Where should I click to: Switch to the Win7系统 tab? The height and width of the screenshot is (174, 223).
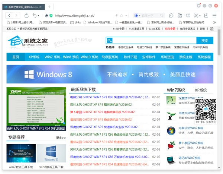pyautogui.click(x=176, y=90)
